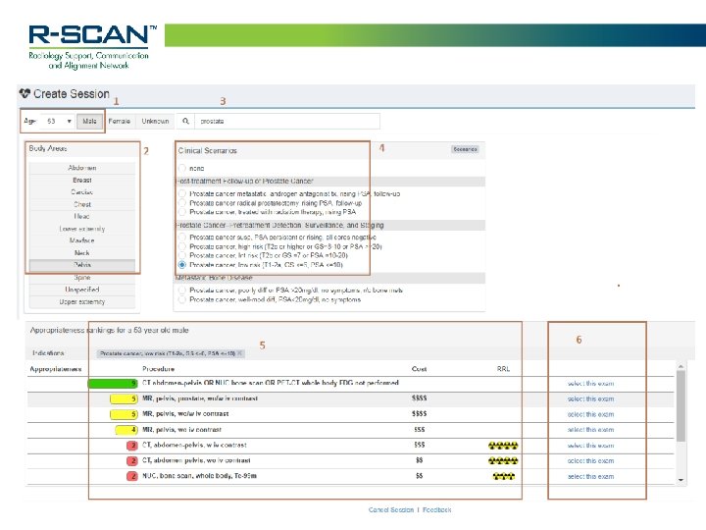Screen dimensions: 706x530
Task: Choose Breast in Body Areas
Action: pyautogui.click(x=82, y=180)
